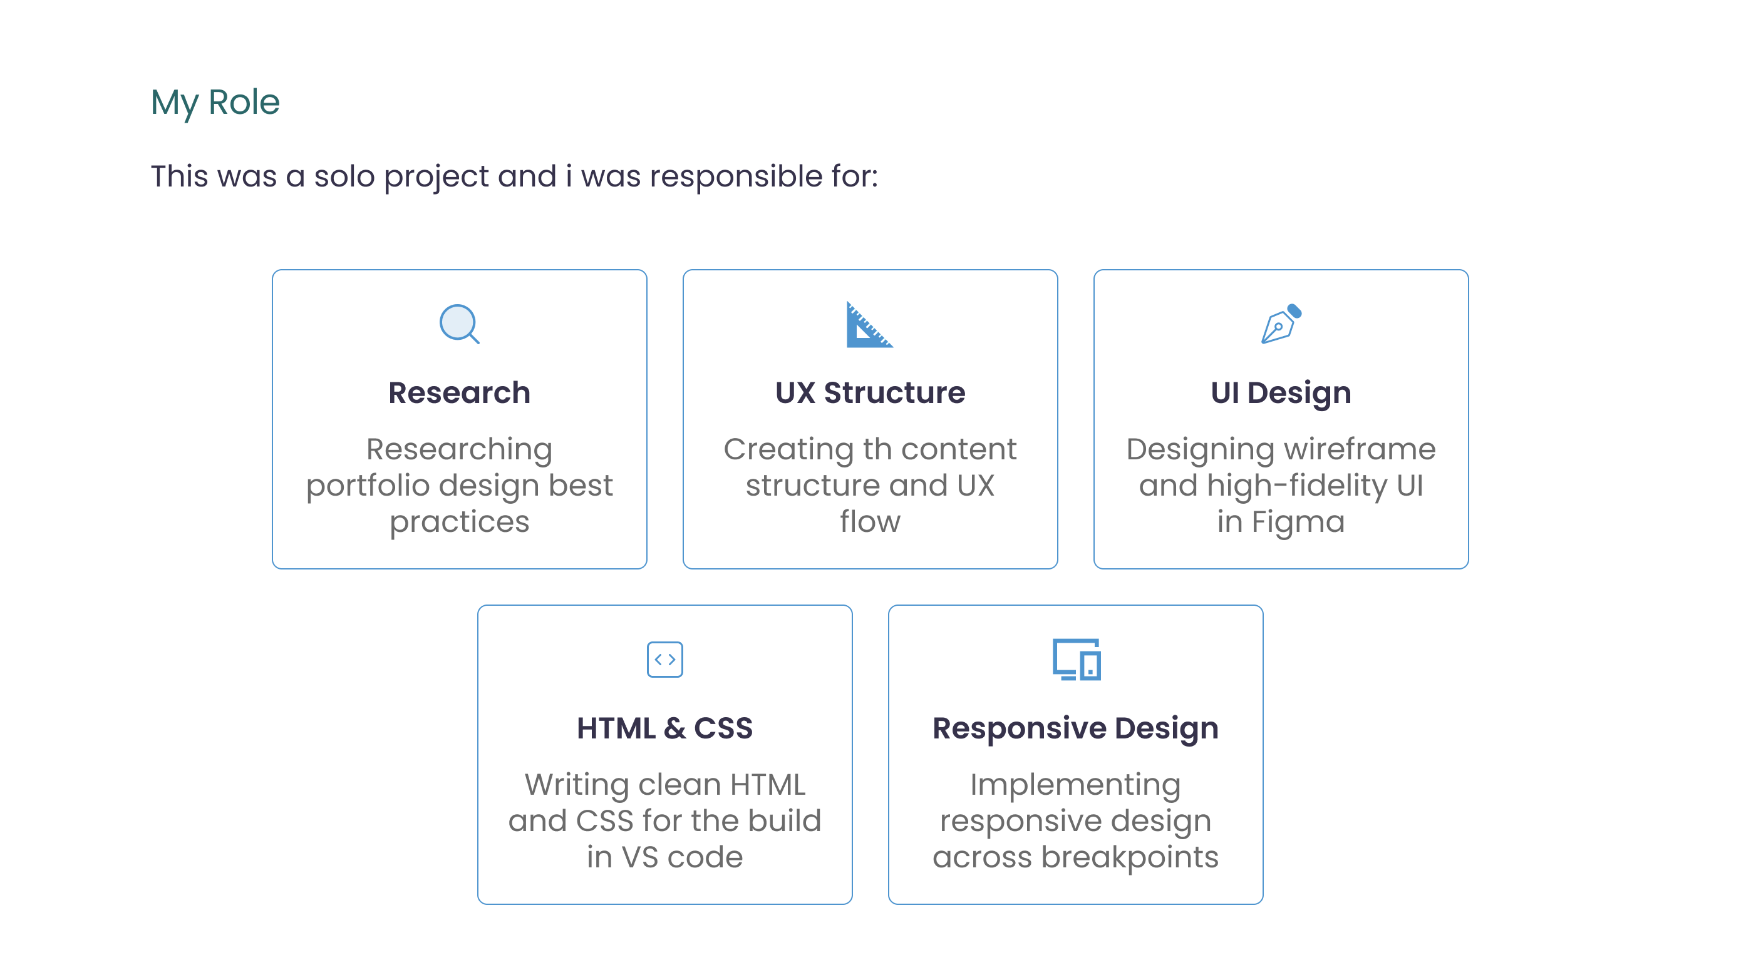Click the "Research" card title
This screenshot has height=980, width=1741.
pos(460,392)
